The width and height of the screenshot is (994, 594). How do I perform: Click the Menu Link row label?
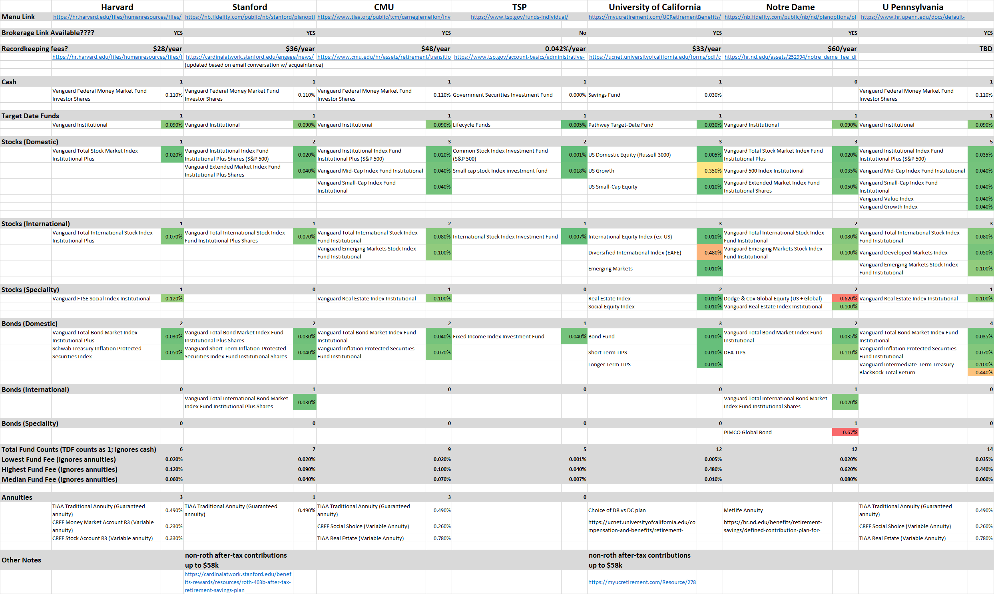18,17
